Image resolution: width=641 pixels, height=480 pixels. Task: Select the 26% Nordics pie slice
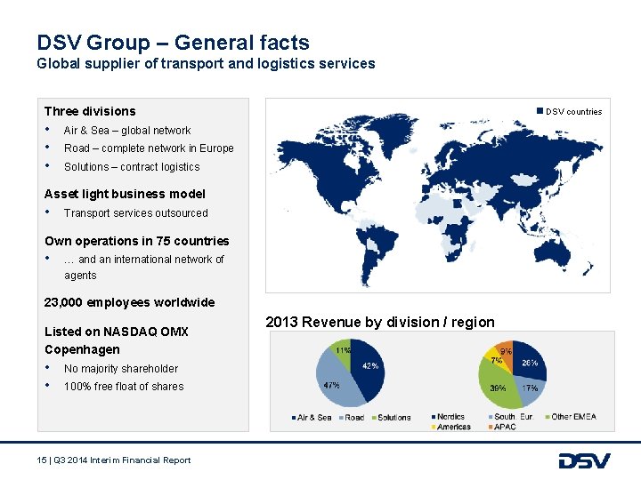(530, 359)
